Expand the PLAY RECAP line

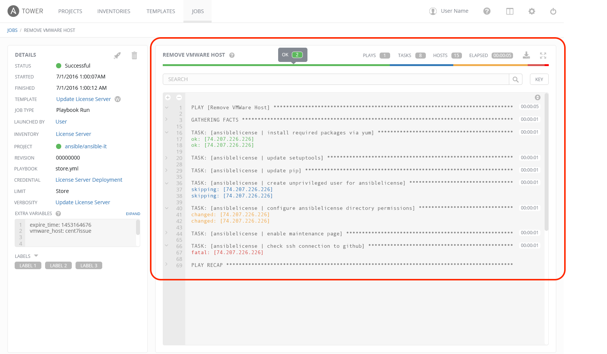click(167, 264)
